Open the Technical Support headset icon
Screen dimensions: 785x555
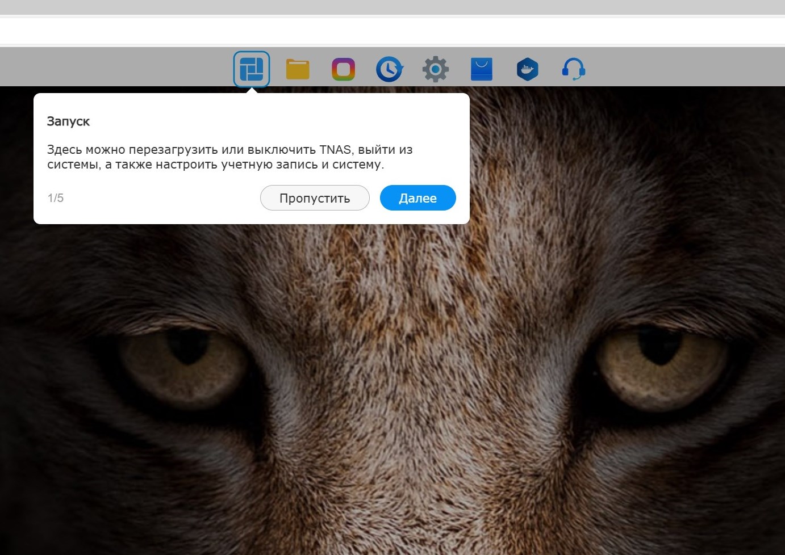click(574, 69)
